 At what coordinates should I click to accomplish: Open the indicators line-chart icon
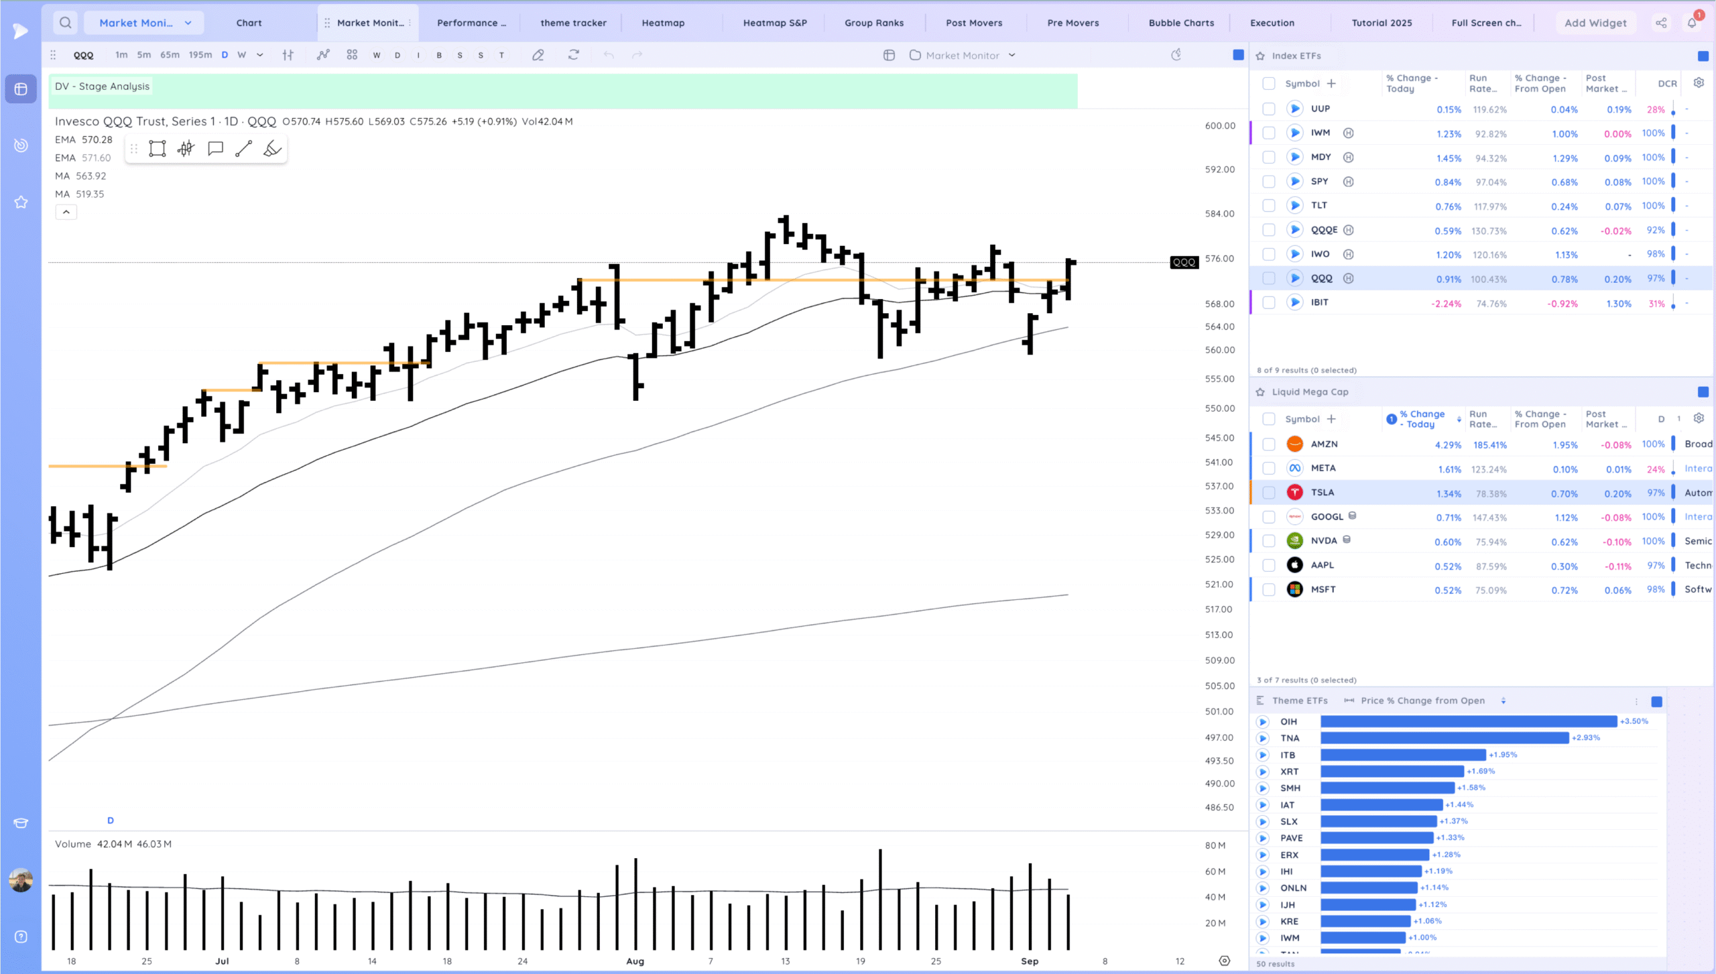pyautogui.click(x=323, y=55)
